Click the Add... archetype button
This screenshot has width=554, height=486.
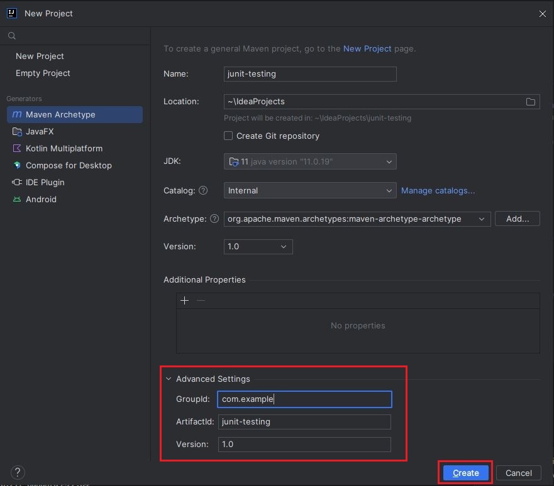[518, 219]
